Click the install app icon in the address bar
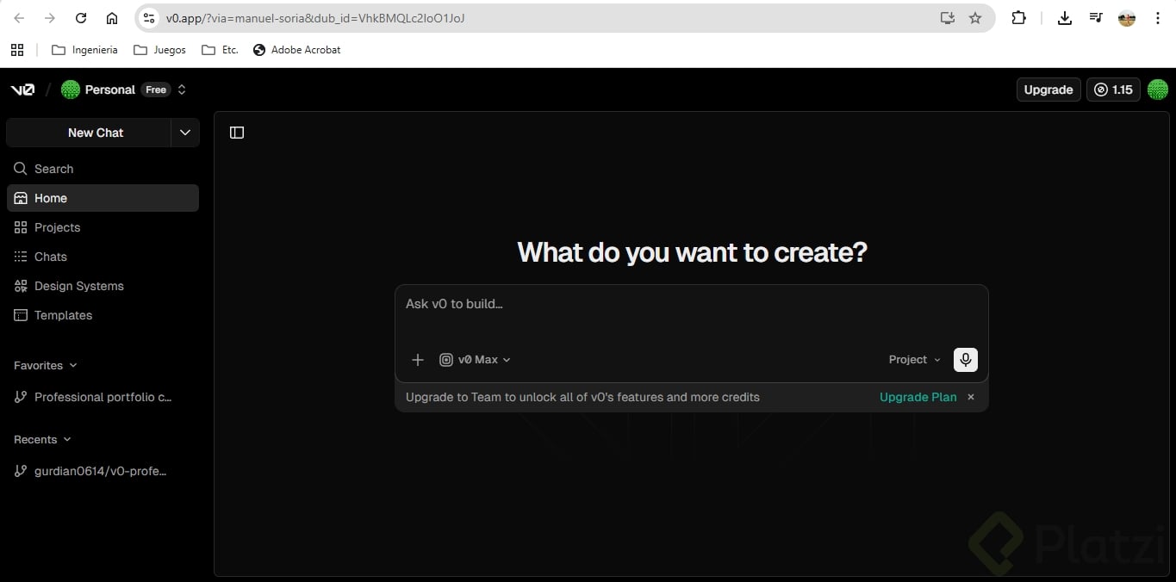 pos(948,18)
